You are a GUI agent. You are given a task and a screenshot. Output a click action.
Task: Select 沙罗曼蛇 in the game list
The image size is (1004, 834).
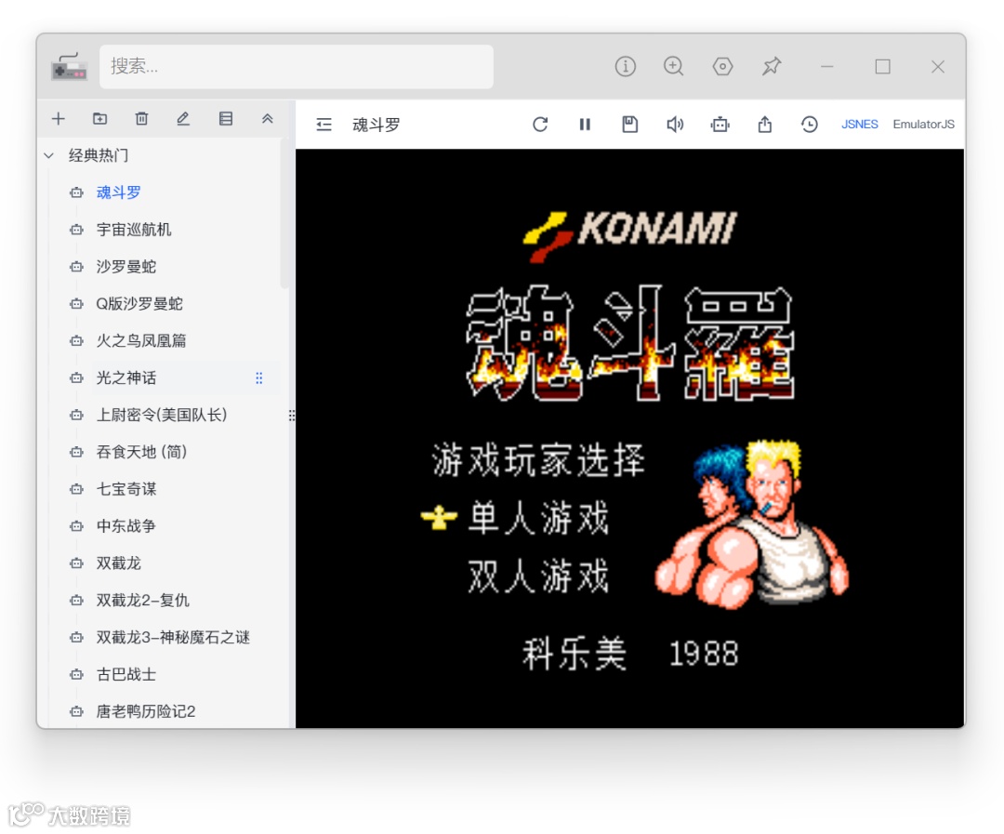(x=126, y=267)
